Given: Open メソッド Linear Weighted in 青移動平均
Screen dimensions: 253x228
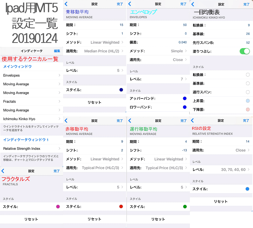Looking at the screenshot, I should point(94,42).
